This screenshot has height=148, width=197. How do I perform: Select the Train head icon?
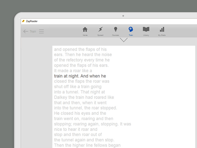[131, 31]
